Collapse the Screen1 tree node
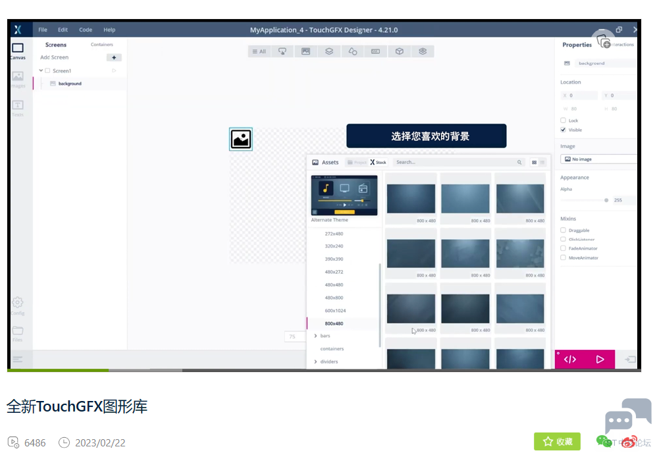The image size is (657, 453). [x=41, y=70]
